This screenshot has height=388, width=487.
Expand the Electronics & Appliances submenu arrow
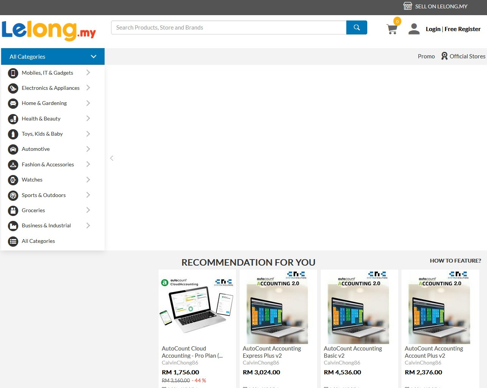pyautogui.click(x=88, y=88)
